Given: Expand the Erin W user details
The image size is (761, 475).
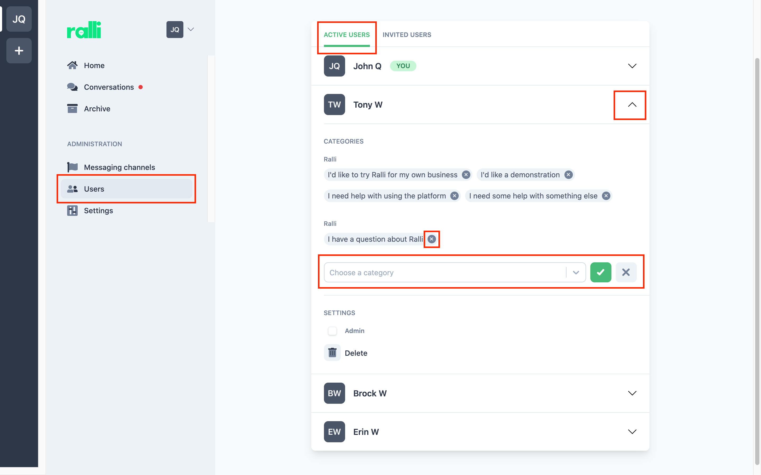Looking at the screenshot, I should coord(632,431).
